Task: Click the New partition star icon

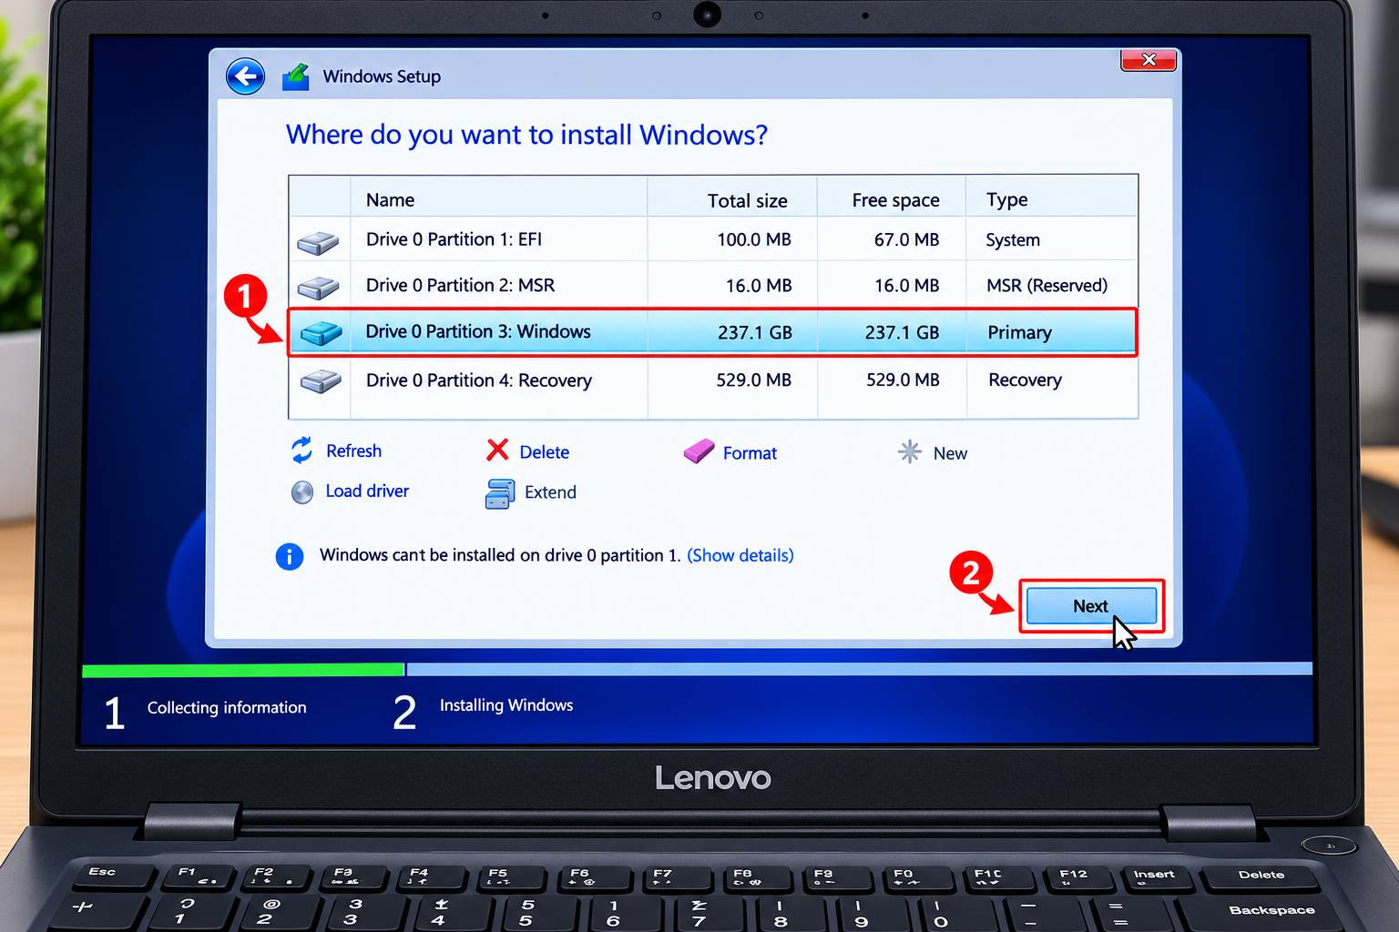Action: pyautogui.click(x=909, y=451)
